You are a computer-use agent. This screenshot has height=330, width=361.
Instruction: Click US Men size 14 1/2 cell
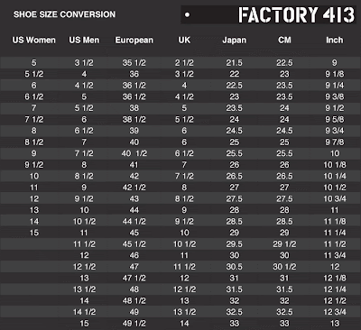point(84,312)
